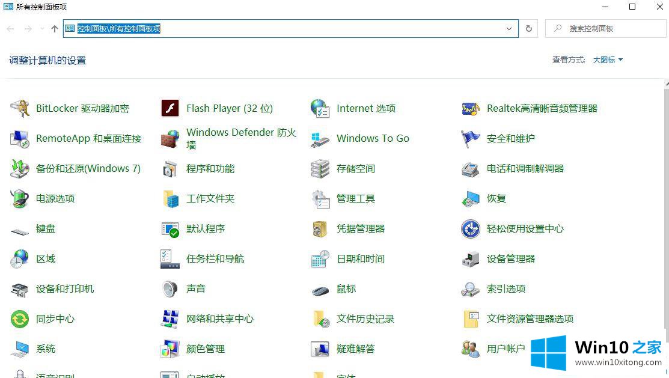Open Windows Defender 防火墙 brick wall icon
Viewport: 669px width, 378px height.
(x=170, y=139)
